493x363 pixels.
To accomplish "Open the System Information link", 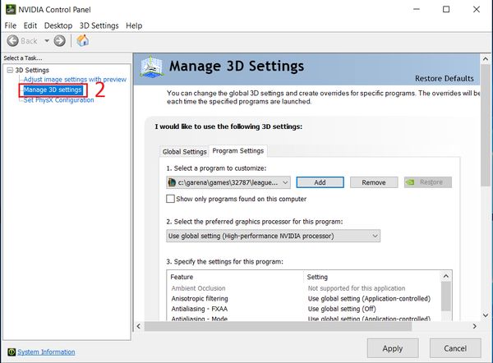I will (x=46, y=352).
